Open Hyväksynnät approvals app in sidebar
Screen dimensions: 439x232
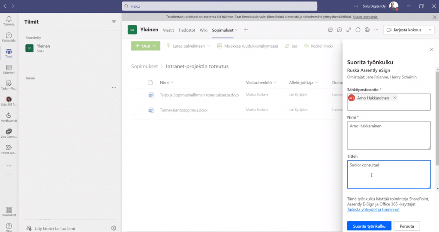[x=9, y=116]
